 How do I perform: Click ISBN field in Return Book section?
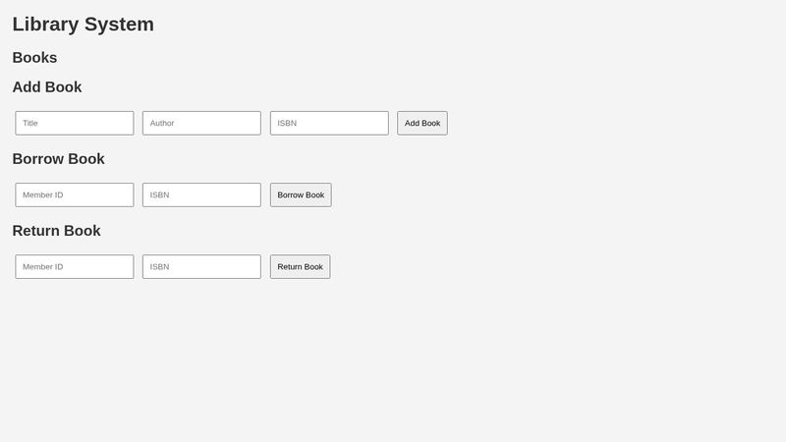click(201, 266)
